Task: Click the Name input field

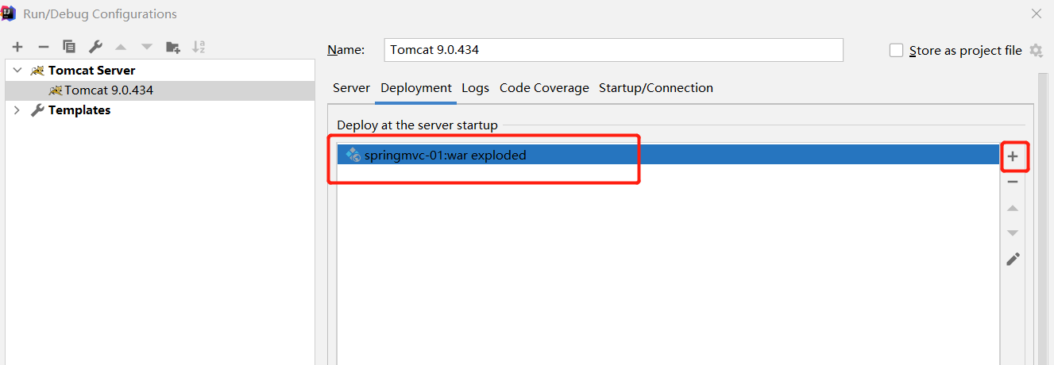Action: pyautogui.click(x=613, y=49)
